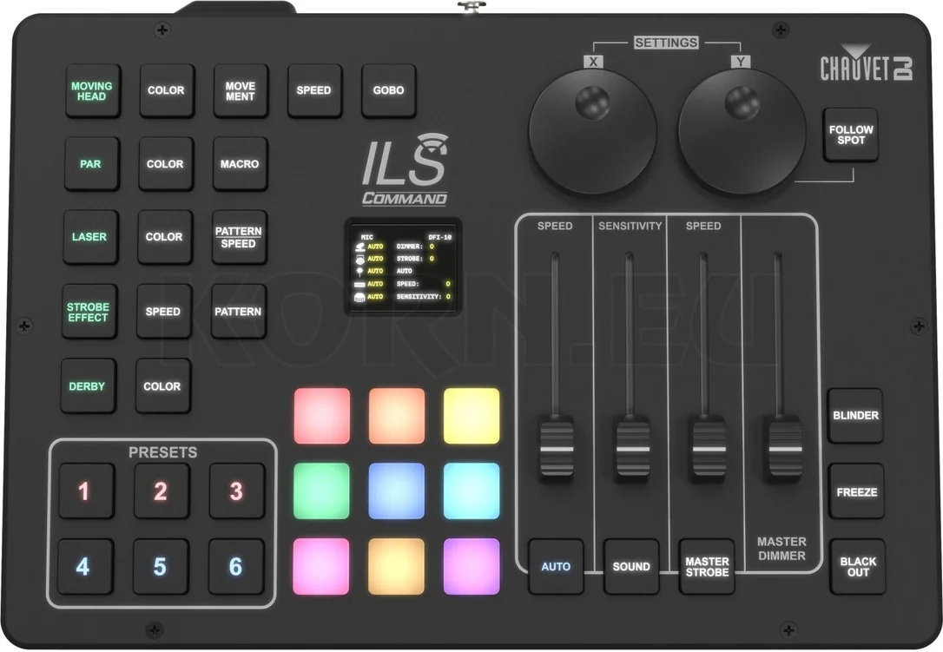Image resolution: width=943 pixels, height=652 pixels.
Task: Hit the Speed button beside Strobe Effect
Action: point(163,312)
